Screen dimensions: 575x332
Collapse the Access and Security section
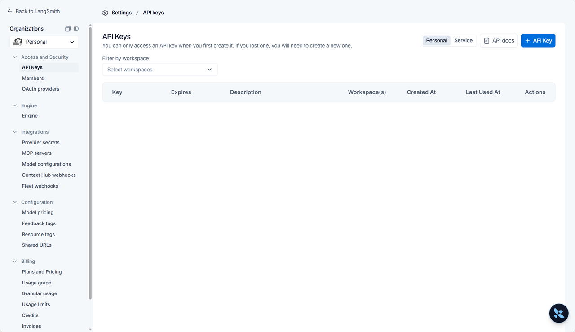coord(15,57)
